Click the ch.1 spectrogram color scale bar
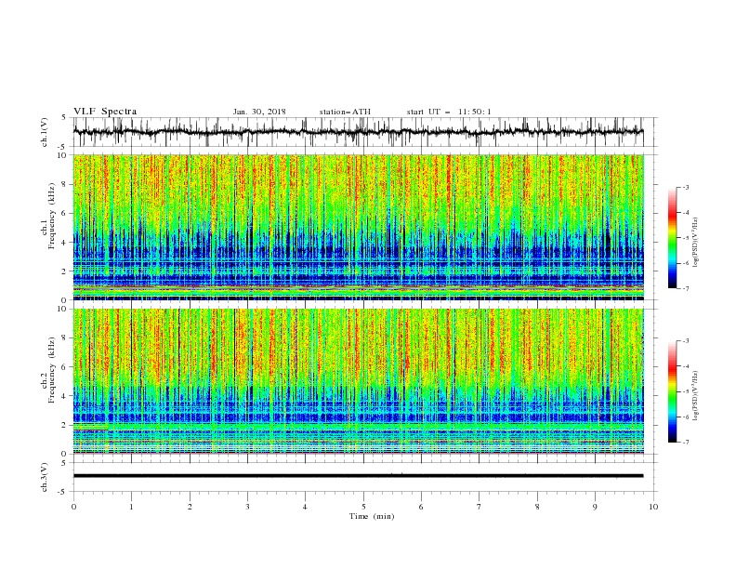This screenshot has width=736, height=569. tap(672, 237)
